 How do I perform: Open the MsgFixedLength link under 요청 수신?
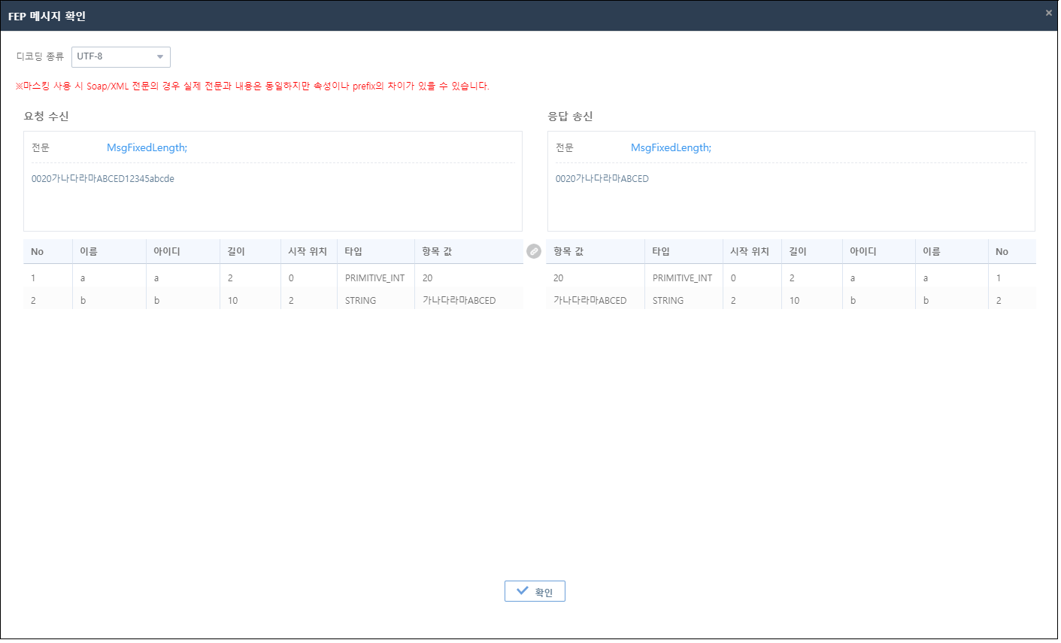tap(147, 147)
